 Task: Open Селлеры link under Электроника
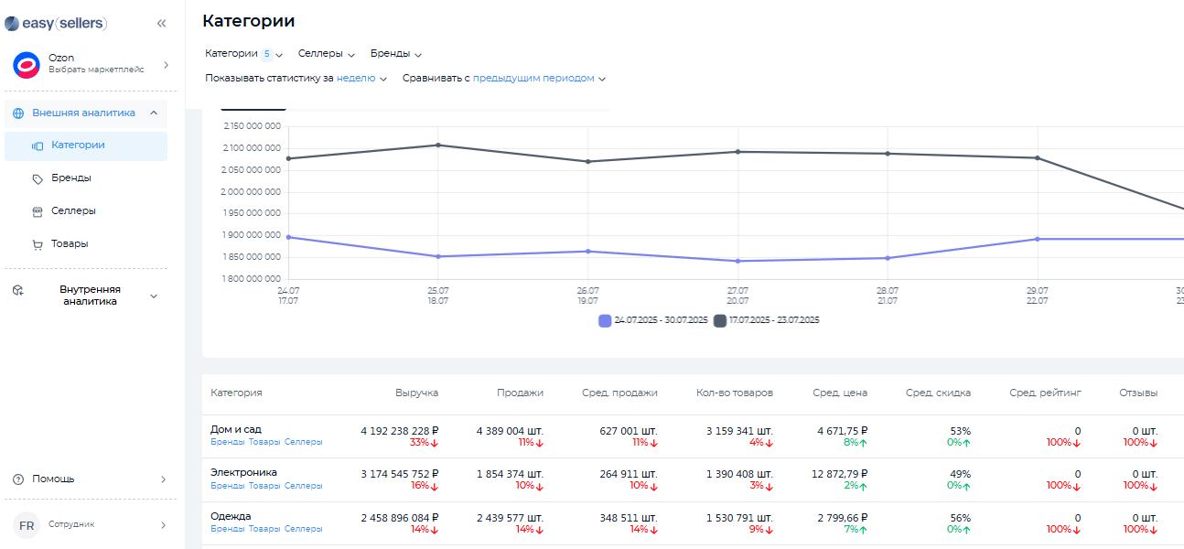click(303, 486)
